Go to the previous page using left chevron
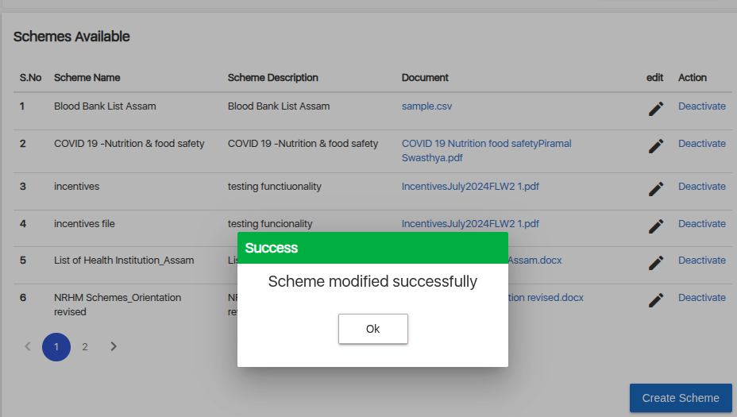The image size is (737, 417). [x=28, y=346]
